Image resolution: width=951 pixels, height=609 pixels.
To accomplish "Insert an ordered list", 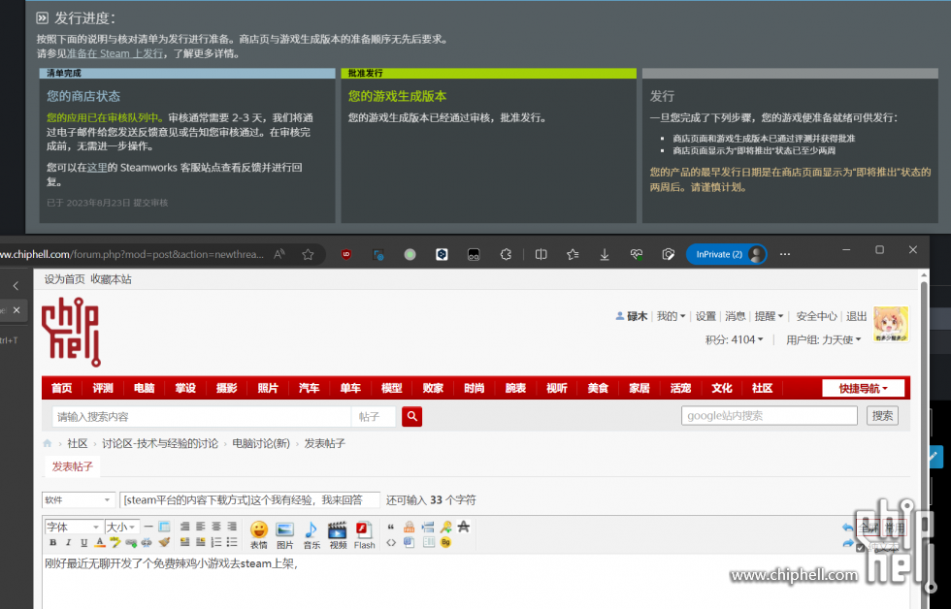I will pyautogui.click(x=215, y=542).
